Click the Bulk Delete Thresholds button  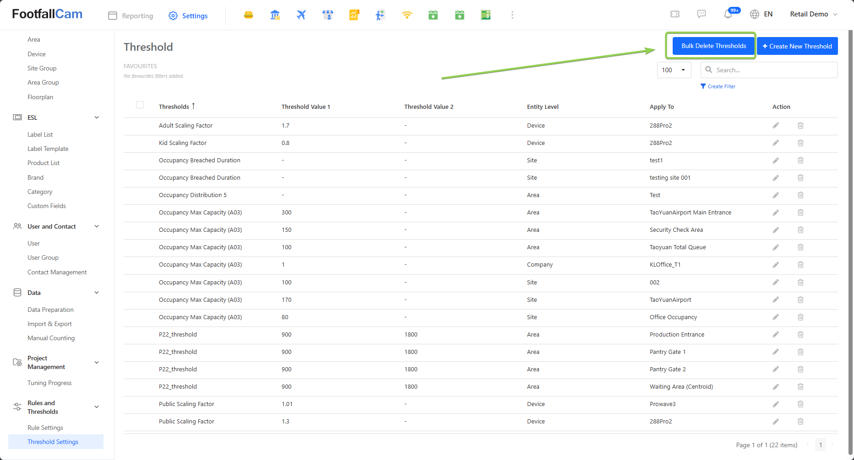click(713, 46)
